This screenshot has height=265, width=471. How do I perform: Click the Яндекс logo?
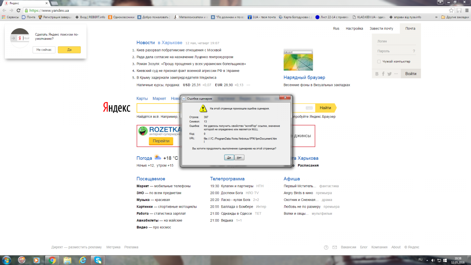[117, 107]
